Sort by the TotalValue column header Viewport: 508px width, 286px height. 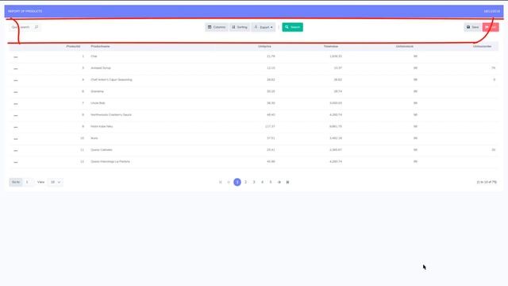[331, 46]
